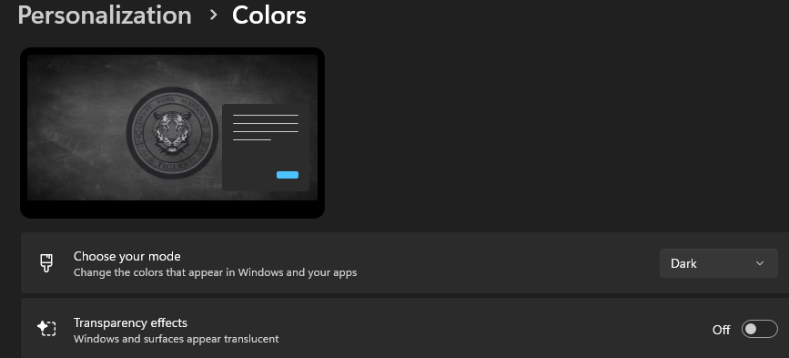
Task: Click the paintbrush icon beside Choose your mode
Action: [x=46, y=263]
